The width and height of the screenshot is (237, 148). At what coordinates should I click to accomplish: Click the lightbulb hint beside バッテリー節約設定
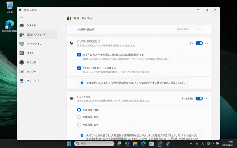click(98, 41)
